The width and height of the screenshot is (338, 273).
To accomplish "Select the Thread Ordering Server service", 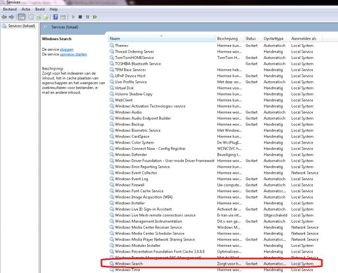I will [214, 52].
